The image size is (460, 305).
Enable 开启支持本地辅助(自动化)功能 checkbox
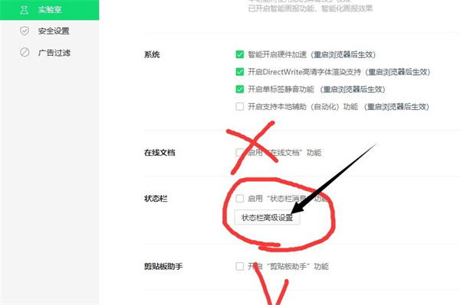[240, 106]
